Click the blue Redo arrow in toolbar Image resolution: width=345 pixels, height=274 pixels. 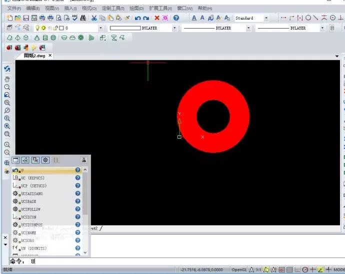click(x=146, y=18)
